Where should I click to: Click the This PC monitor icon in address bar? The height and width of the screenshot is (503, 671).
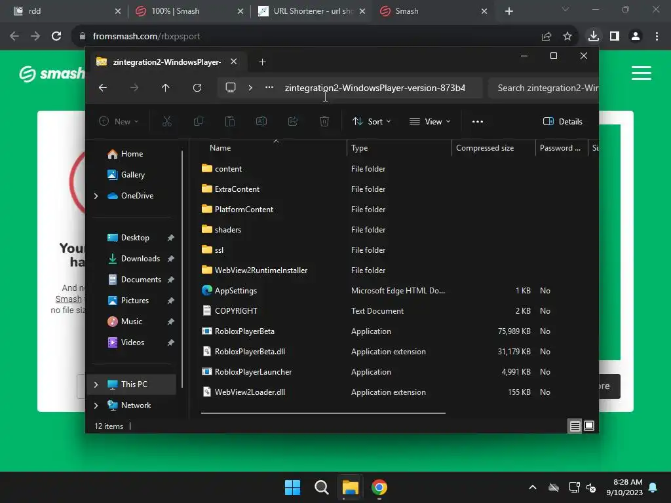231,88
